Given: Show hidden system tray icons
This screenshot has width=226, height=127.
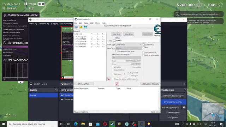Looking at the screenshot, I should (x=183, y=124).
